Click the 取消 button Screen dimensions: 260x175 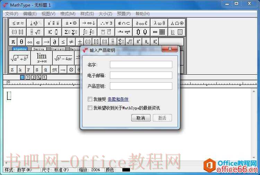click(x=141, y=118)
